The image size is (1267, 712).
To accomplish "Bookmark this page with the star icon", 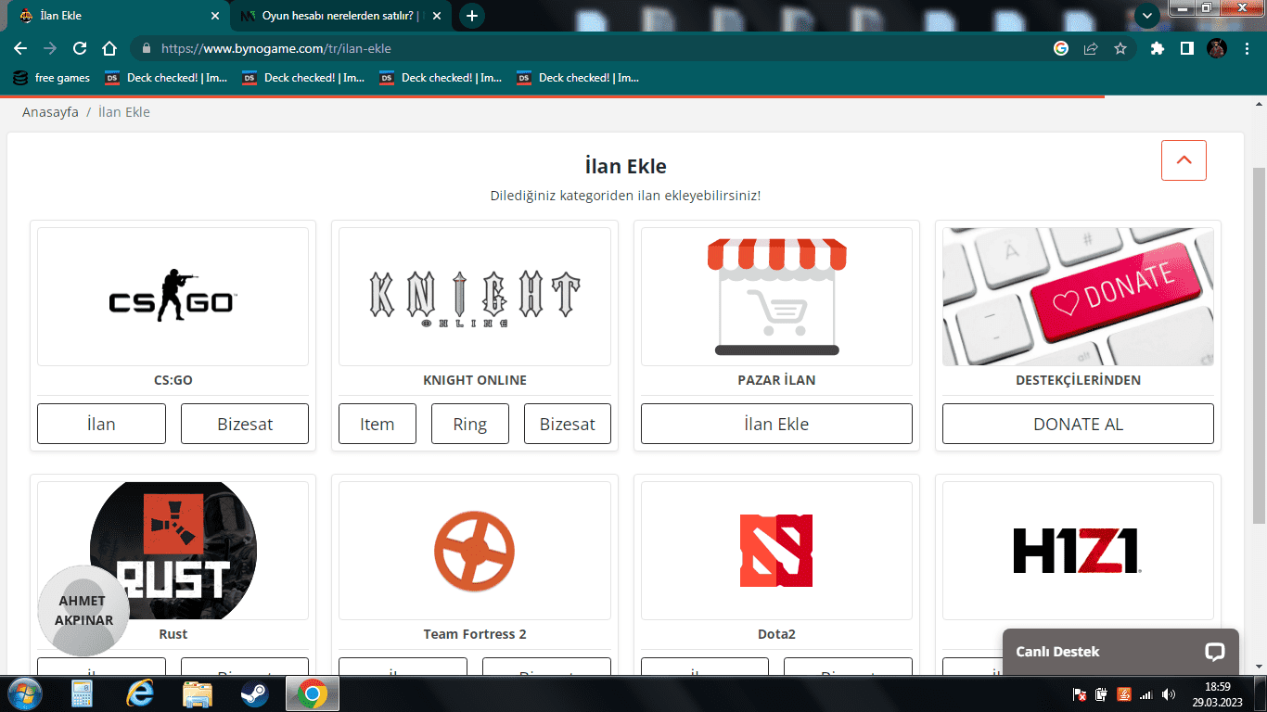I will pos(1120,48).
